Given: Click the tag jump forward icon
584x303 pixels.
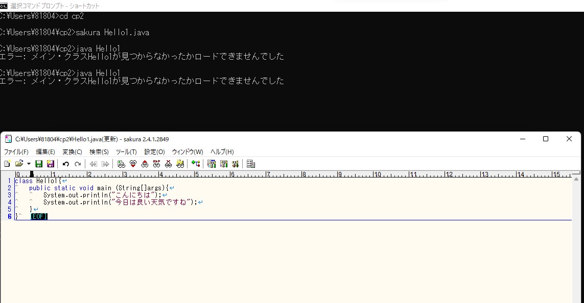Looking at the screenshot, I should [x=105, y=164].
